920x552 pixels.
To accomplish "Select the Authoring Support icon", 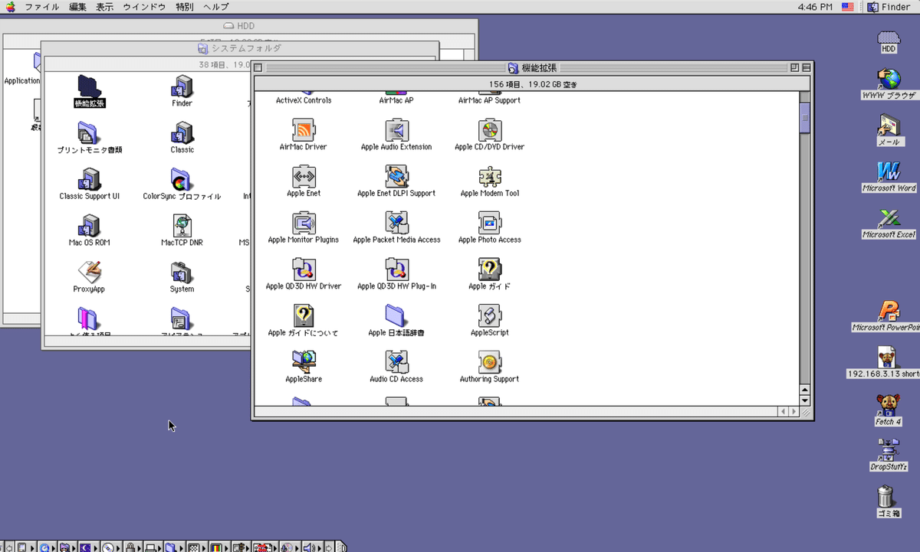I will [489, 362].
